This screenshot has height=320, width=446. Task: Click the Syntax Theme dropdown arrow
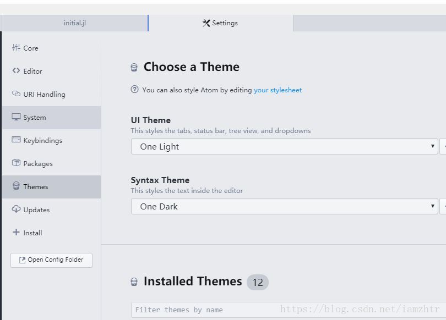coord(432,206)
